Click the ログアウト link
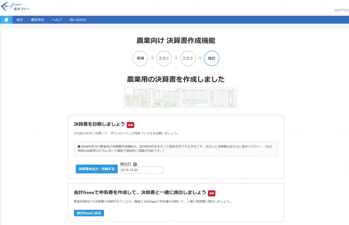 (x=341, y=10)
